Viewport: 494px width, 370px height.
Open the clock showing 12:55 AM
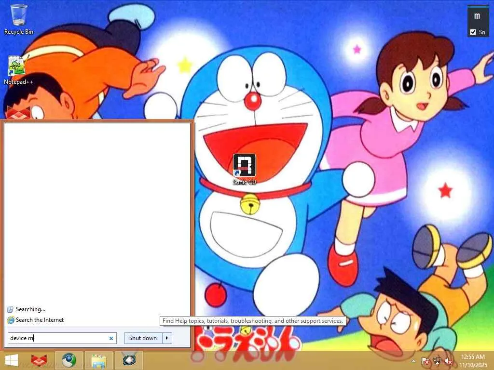tap(473, 361)
